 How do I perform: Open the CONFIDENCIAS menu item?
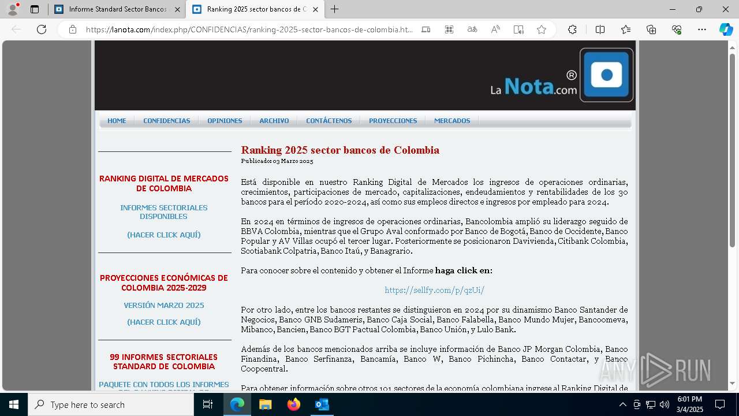point(167,121)
